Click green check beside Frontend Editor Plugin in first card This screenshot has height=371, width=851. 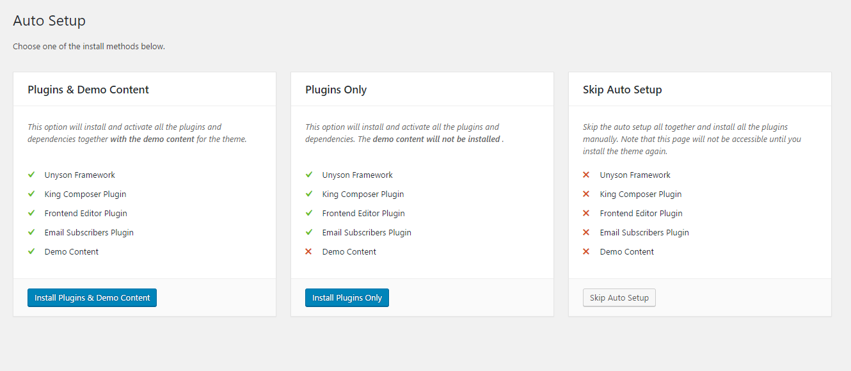[31, 213]
